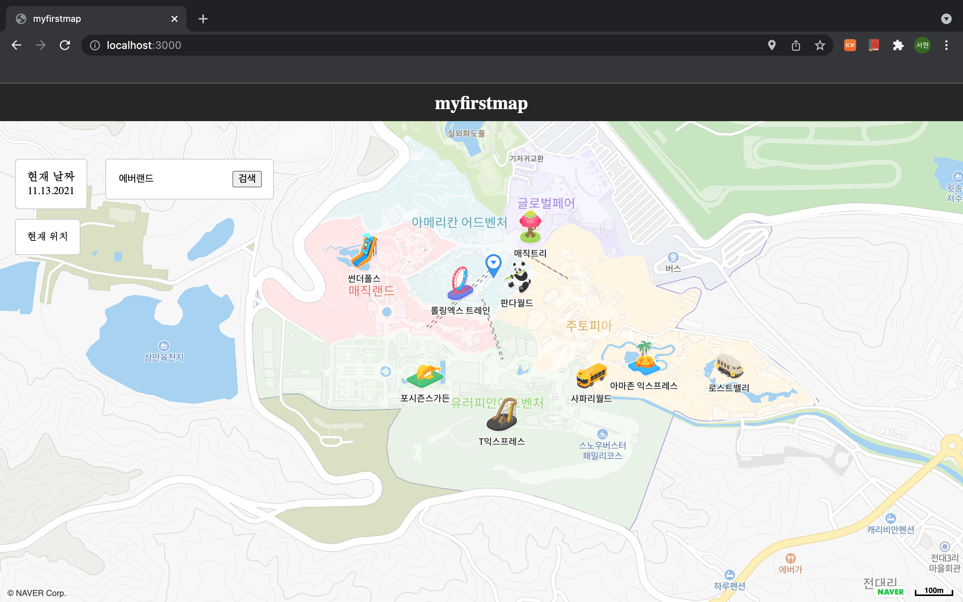
Task: Click the browser back arrow
Action: click(x=16, y=45)
